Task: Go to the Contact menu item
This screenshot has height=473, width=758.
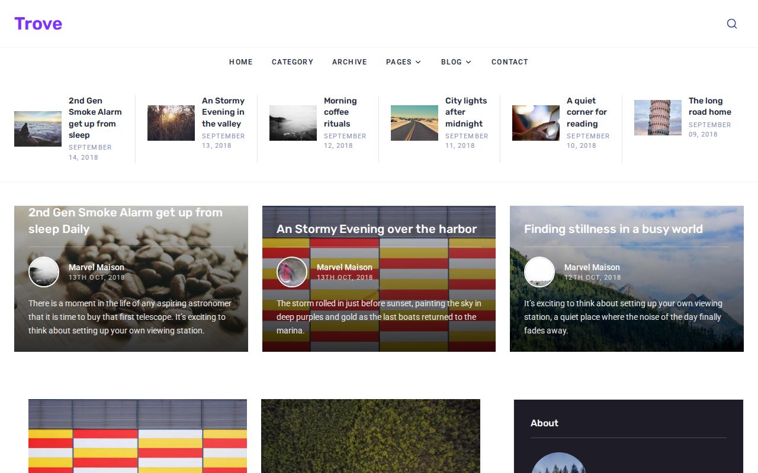Action: pyautogui.click(x=510, y=62)
